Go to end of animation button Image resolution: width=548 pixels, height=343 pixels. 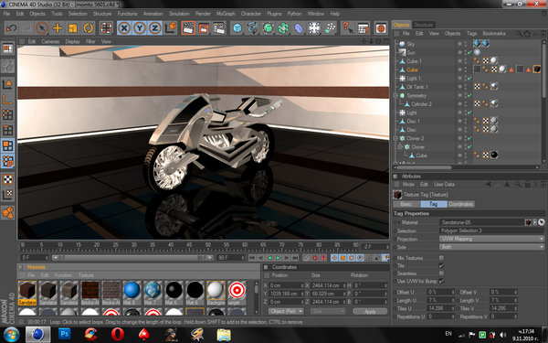[295, 258]
